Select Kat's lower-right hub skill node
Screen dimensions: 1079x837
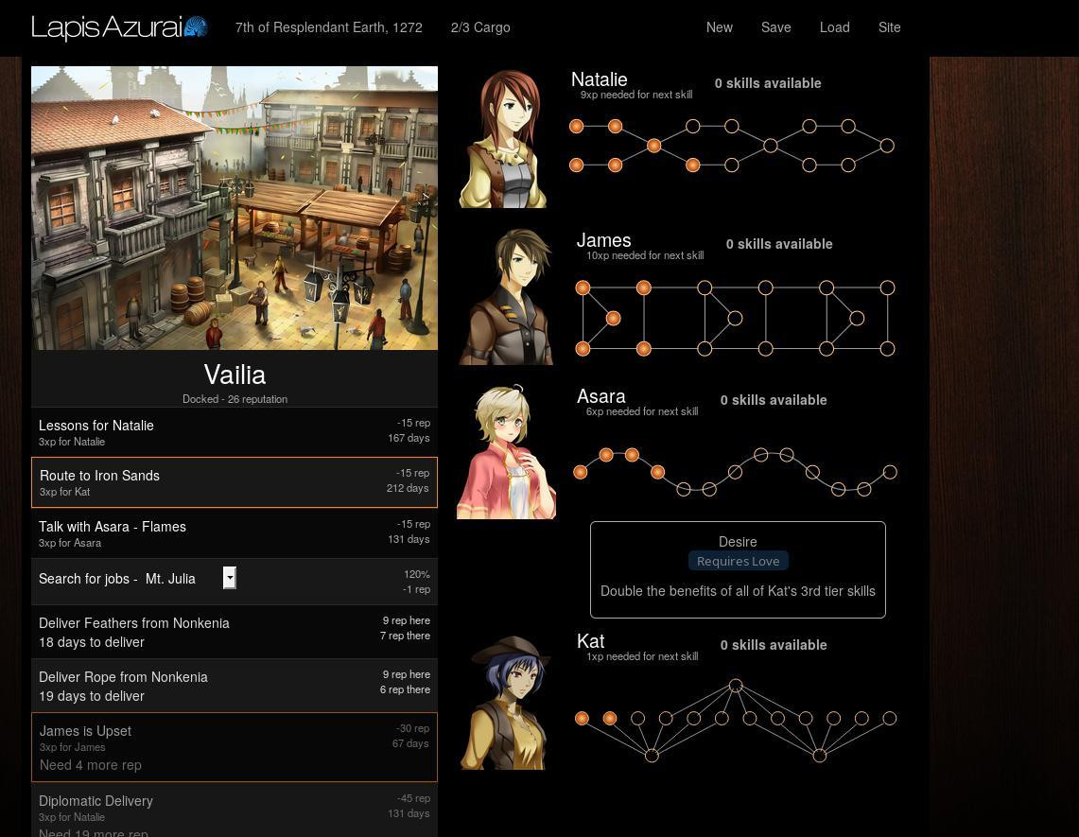(x=820, y=756)
